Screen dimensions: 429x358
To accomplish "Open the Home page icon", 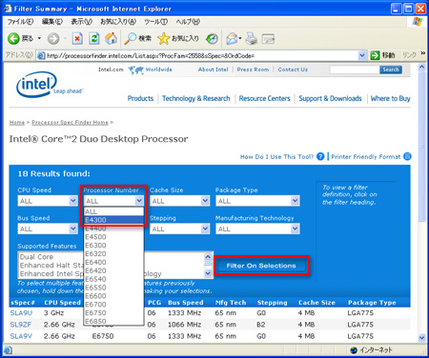I will click(111, 38).
